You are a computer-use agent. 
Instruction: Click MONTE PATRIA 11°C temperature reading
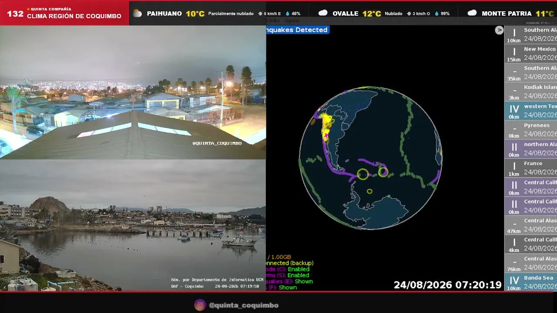click(545, 13)
